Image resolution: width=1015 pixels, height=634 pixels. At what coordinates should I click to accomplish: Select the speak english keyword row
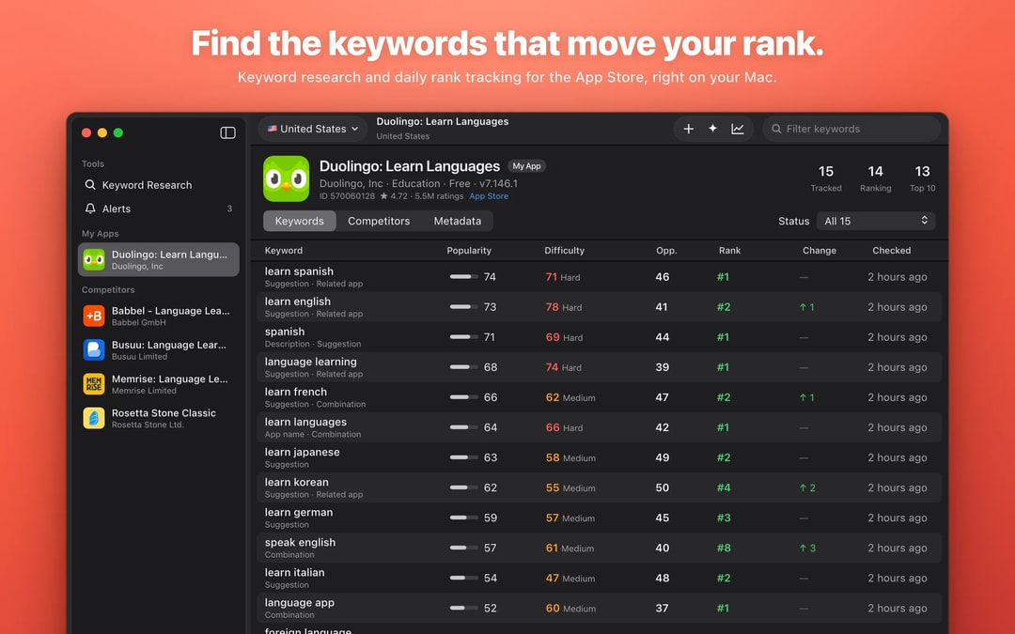point(599,548)
